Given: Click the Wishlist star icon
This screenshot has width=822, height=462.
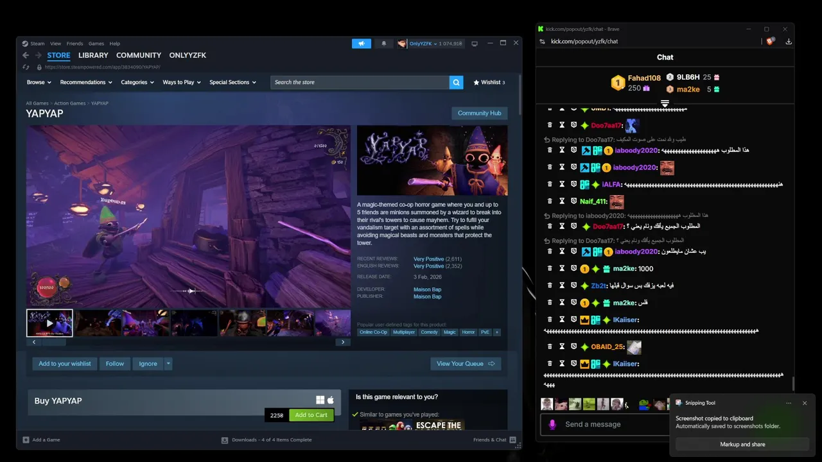Looking at the screenshot, I should click(477, 82).
